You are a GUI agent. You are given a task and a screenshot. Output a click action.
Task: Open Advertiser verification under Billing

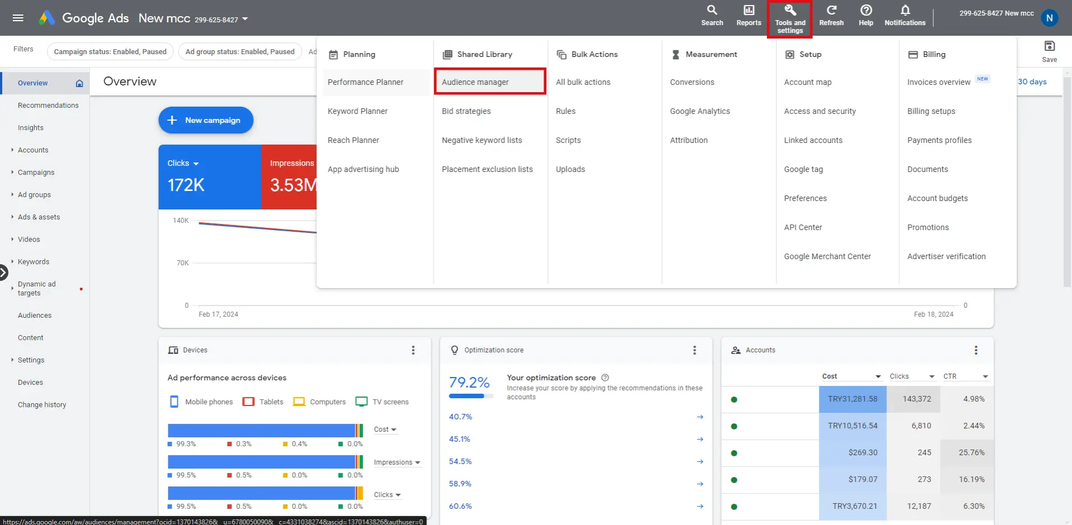946,256
